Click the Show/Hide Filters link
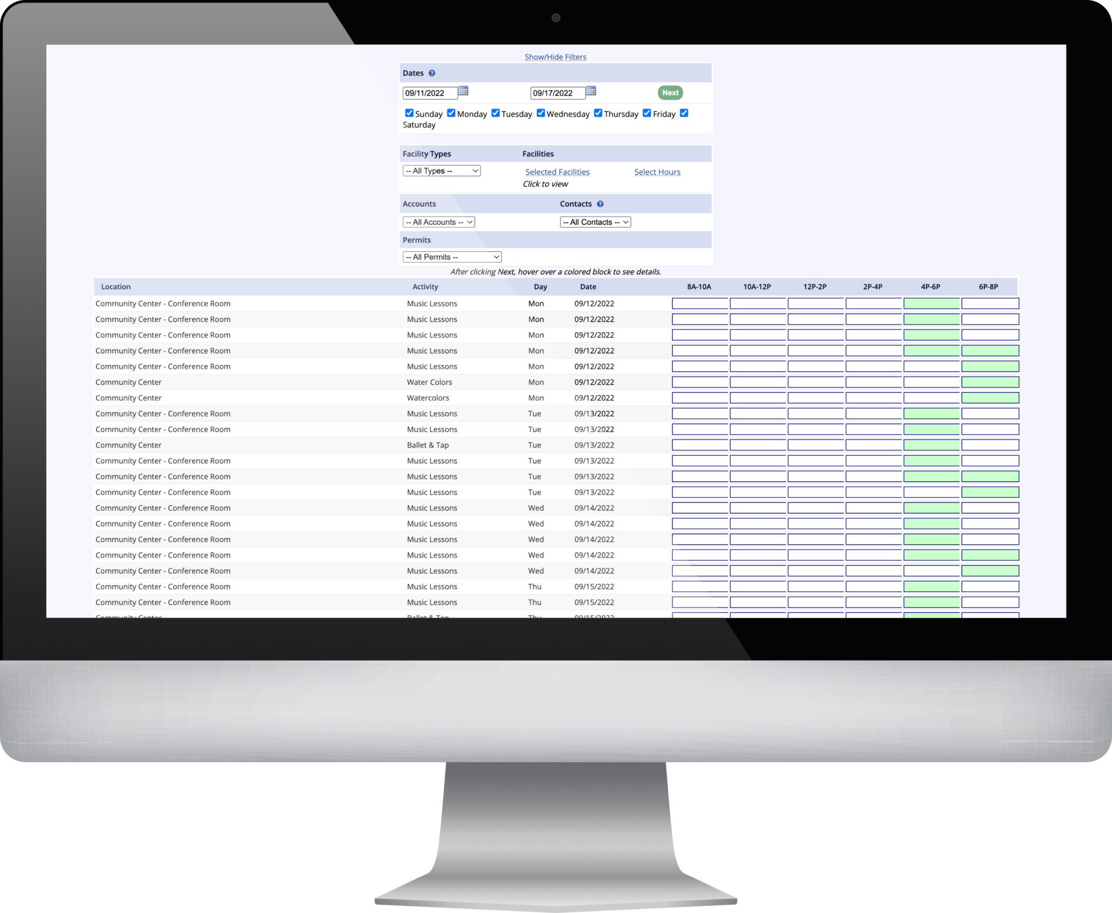Viewport: 1112px width, 913px height. (555, 56)
